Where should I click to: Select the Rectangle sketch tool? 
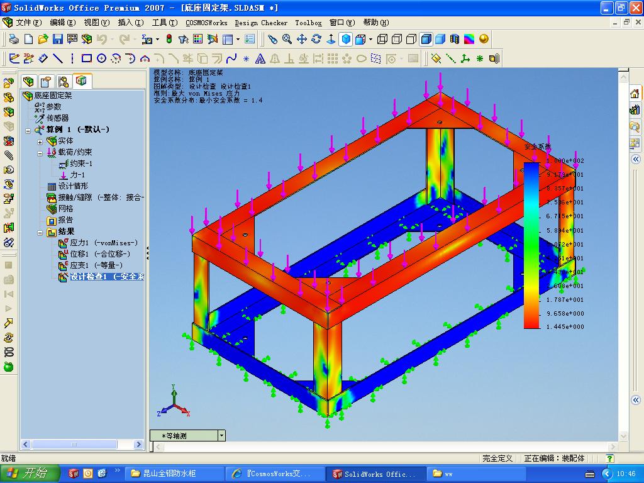87,58
